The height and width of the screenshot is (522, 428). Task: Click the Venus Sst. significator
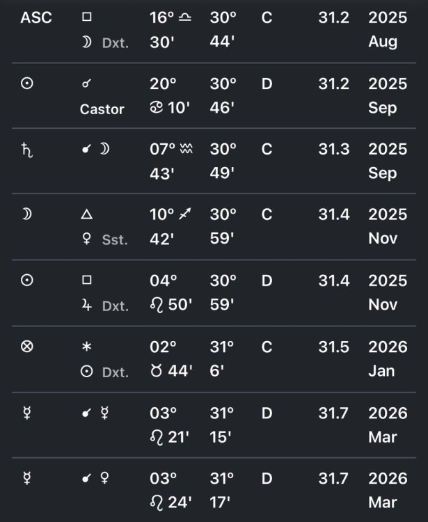point(104,239)
